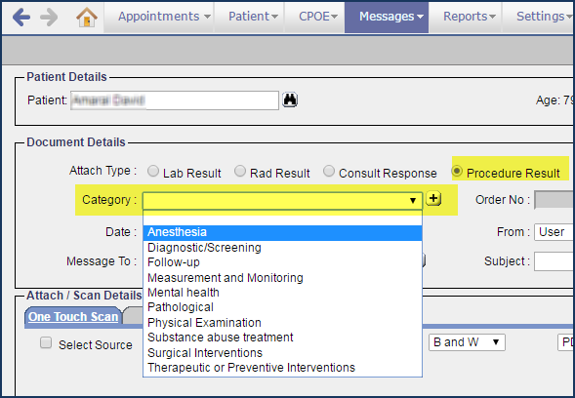Image resolution: width=575 pixels, height=398 pixels.
Task: Pick Anesthesia from the category list
Action: 282,232
